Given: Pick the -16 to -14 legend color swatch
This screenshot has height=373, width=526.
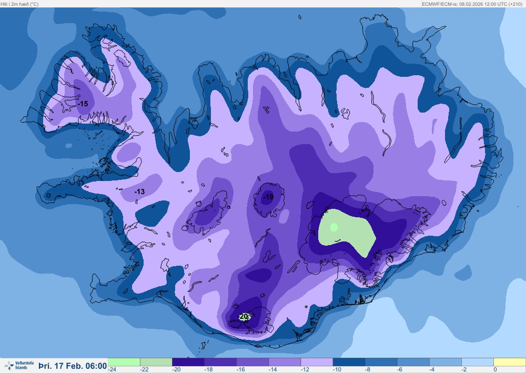Looking at the screenshot, I should (252, 362).
